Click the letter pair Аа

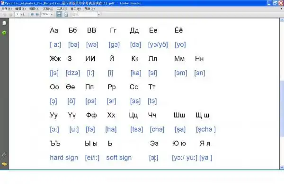[x=54, y=30]
